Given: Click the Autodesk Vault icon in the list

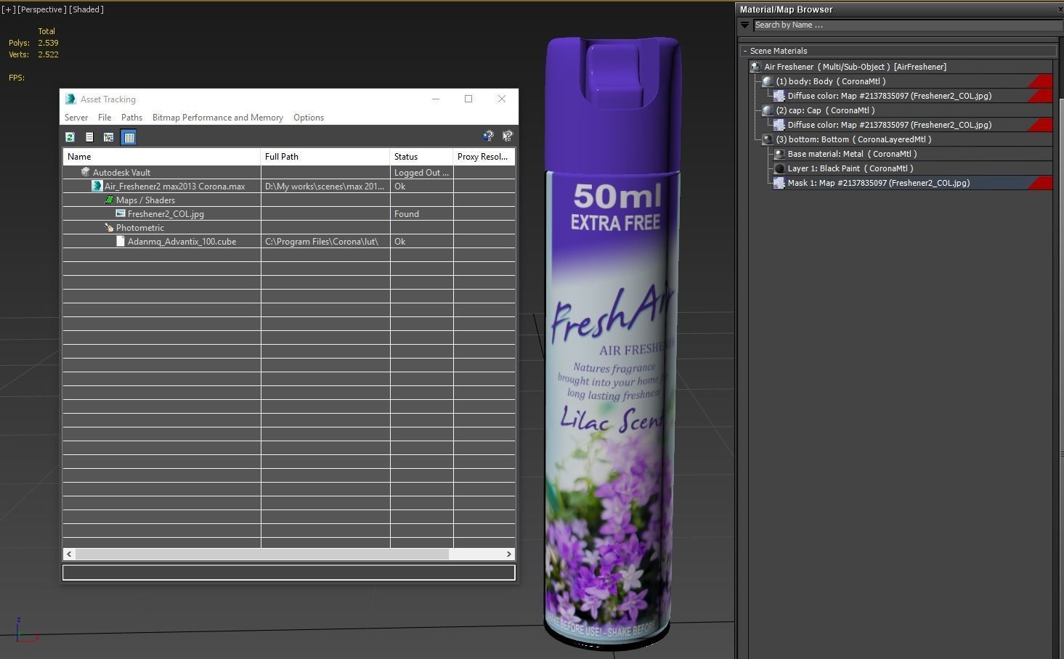Looking at the screenshot, I should tap(86, 172).
